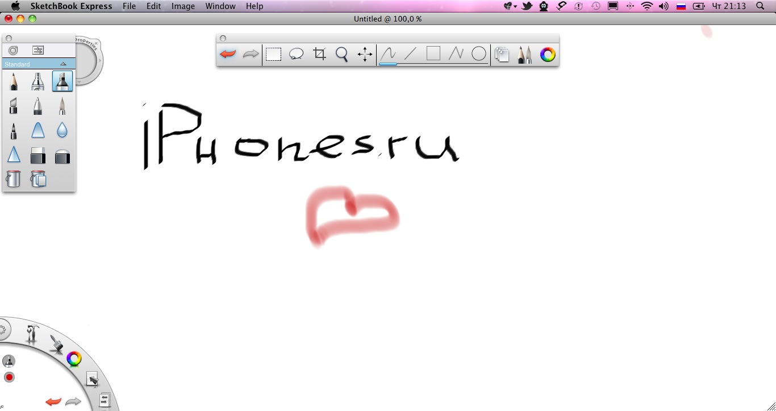Open Spotlight search magnifier

coord(761,6)
